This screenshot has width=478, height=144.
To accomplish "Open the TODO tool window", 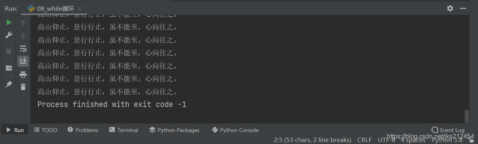I will tap(45, 130).
